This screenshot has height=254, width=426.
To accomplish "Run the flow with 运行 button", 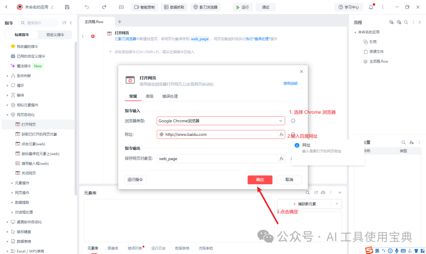I will (x=242, y=7).
